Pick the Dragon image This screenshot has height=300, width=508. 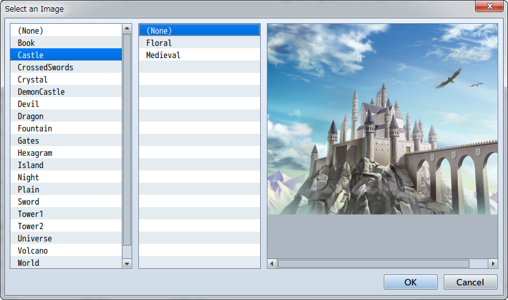[x=31, y=116]
